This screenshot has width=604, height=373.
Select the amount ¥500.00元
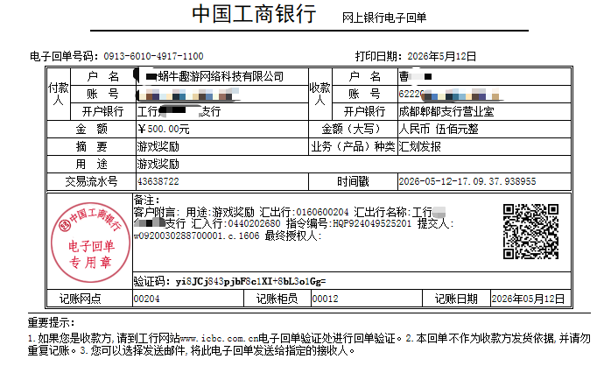164,129
